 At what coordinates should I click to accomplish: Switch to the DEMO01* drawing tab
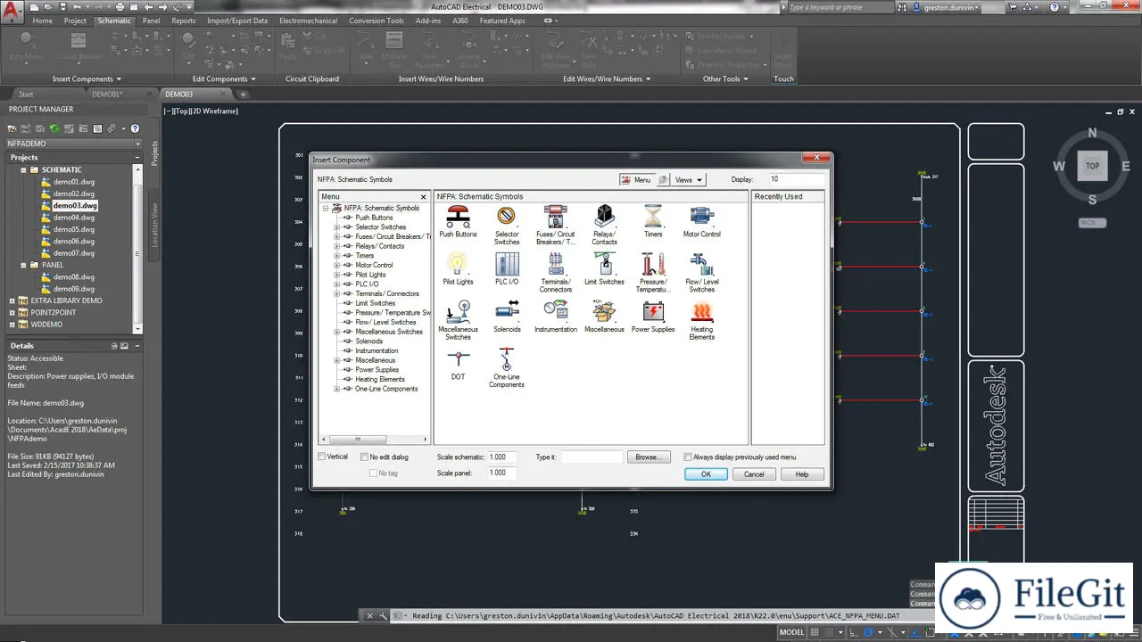pyautogui.click(x=107, y=94)
